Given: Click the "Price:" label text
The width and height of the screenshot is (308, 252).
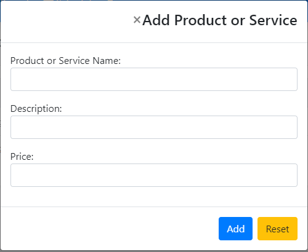Looking at the screenshot, I should point(22,157).
